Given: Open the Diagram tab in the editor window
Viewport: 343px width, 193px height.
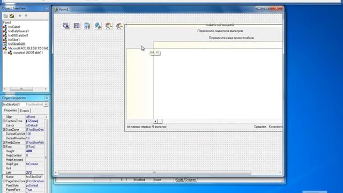Looking at the screenshot, I should point(191,180).
